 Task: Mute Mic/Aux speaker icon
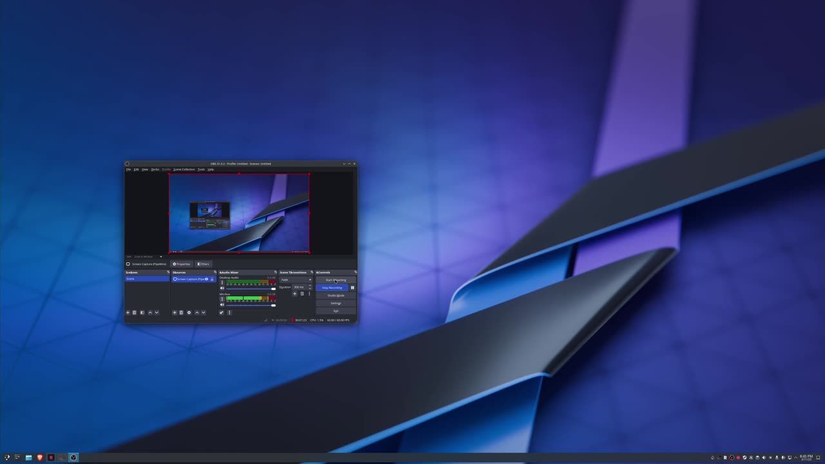click(222, 305)
